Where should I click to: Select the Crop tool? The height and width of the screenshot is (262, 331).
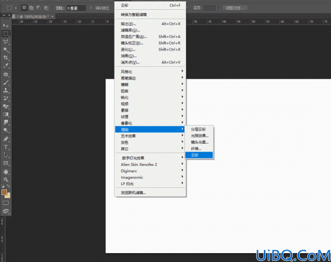point(6,57)
